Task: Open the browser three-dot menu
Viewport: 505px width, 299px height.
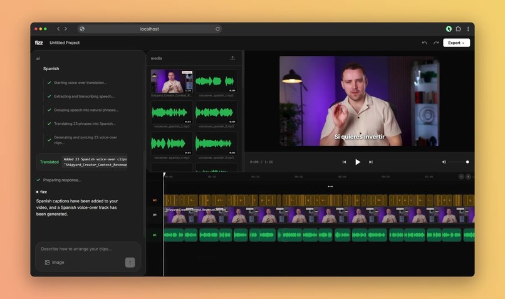Action: pyautogui.click(x=468, y=29)
